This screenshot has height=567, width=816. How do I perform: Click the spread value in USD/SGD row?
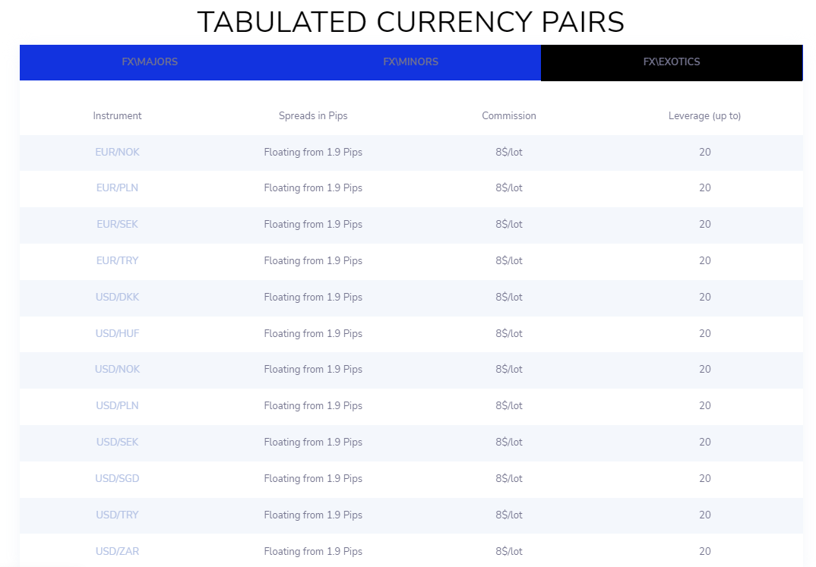[x=313, y=479]
